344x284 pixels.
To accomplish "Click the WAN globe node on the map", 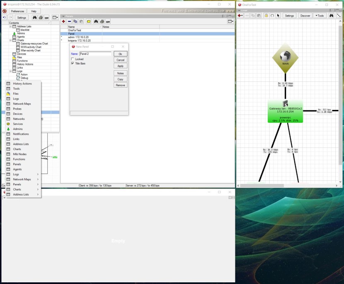I will (285, 57).
